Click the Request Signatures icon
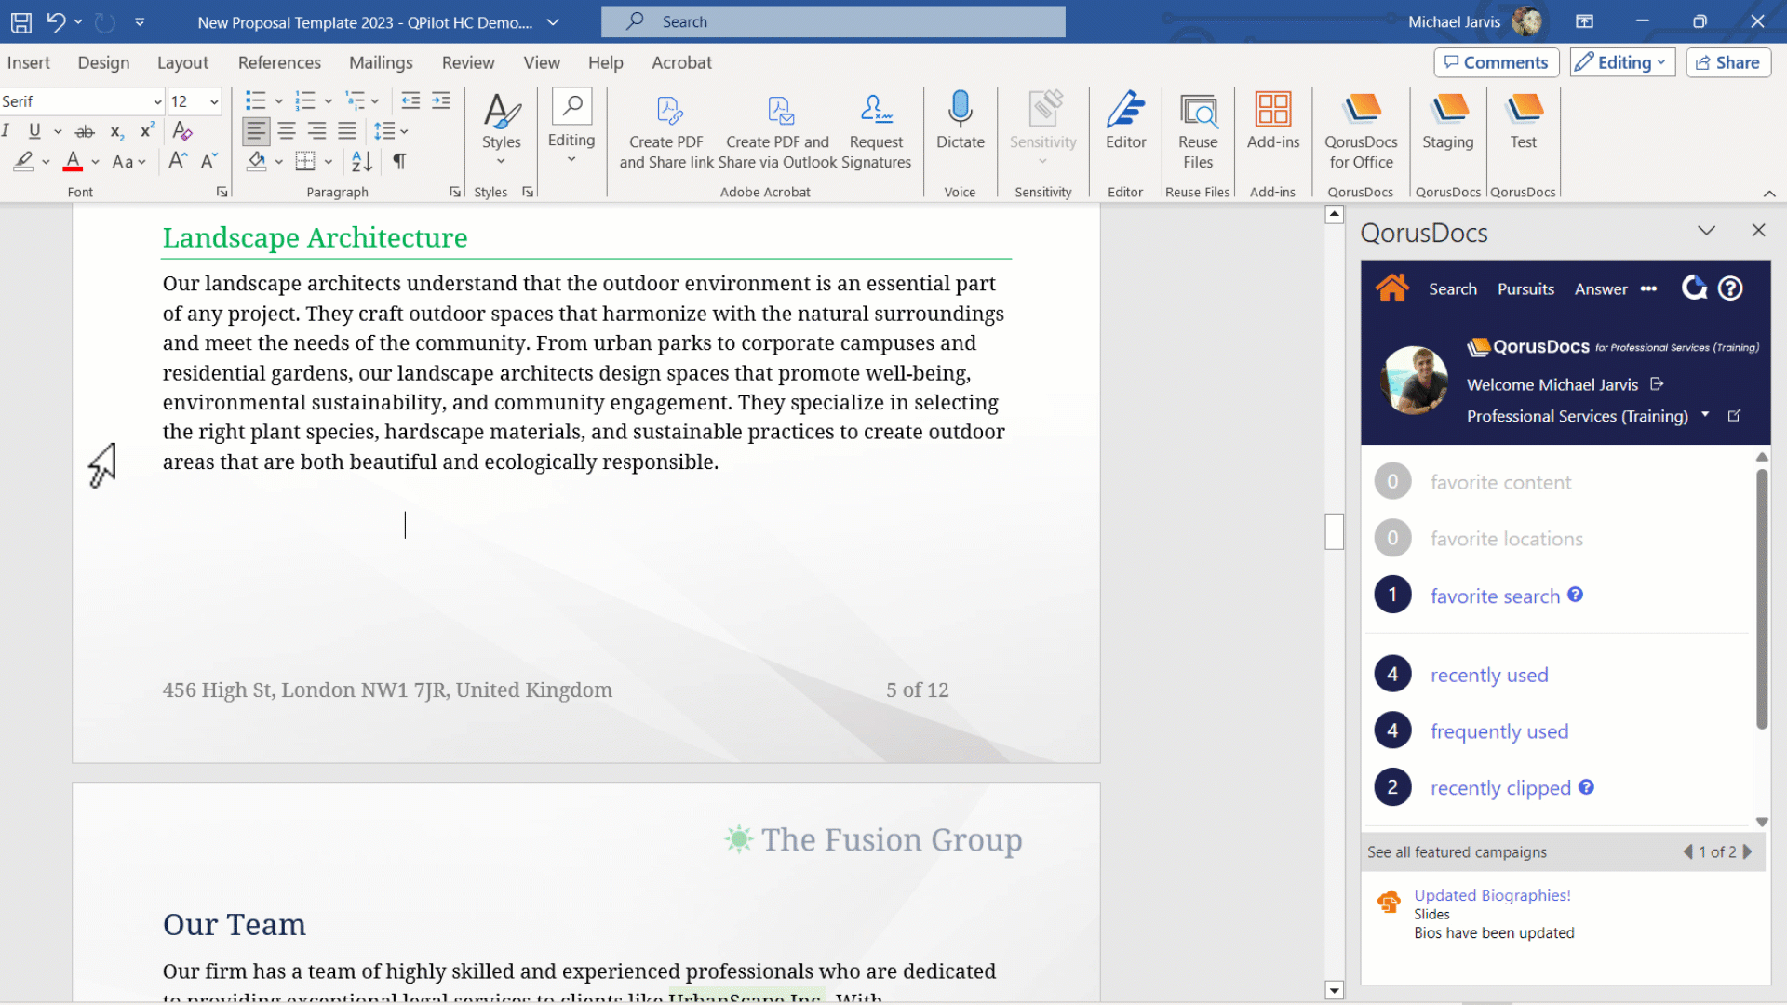1787x1005 pixels. click(876, 112)
